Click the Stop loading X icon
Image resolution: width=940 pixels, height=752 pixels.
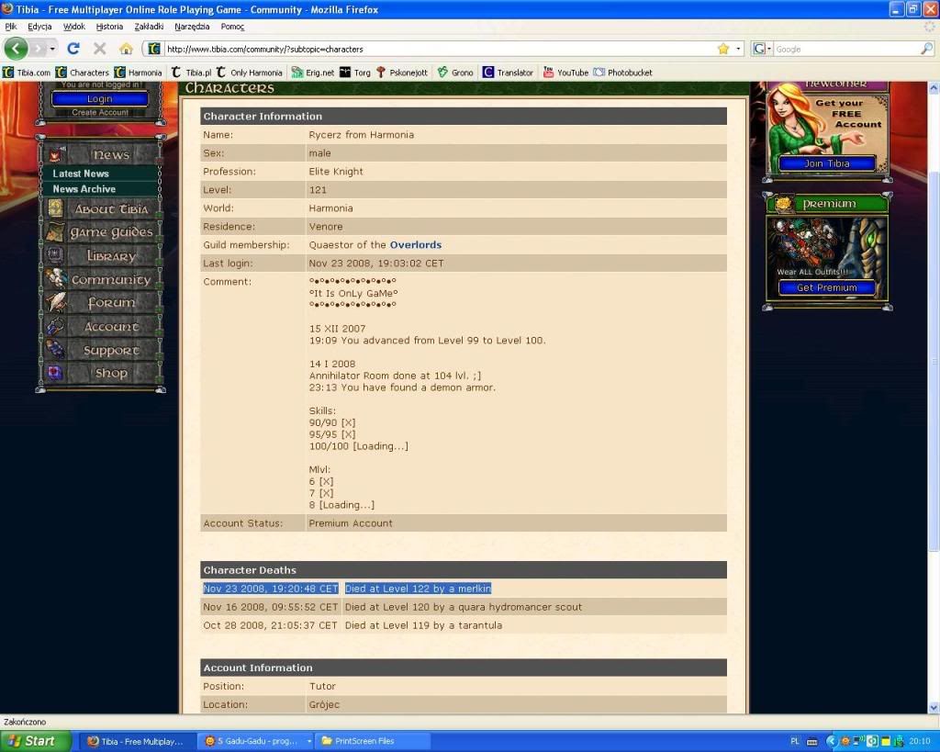click(x=99, y=49)
